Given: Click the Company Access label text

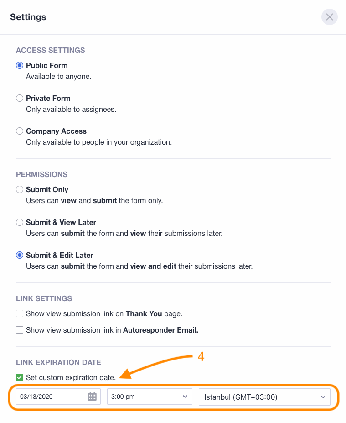Looking at the screenshot, I should point(56,131).
